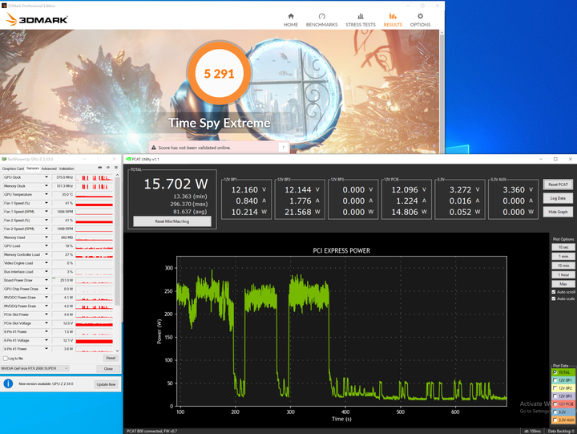Open the GPU Load sensor dropdown

46,245
